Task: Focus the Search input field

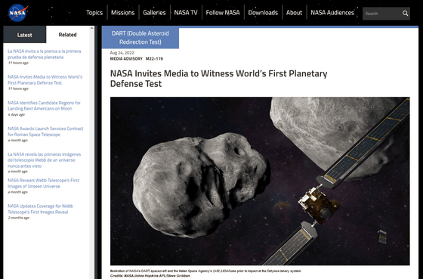Action: point(382,14)
